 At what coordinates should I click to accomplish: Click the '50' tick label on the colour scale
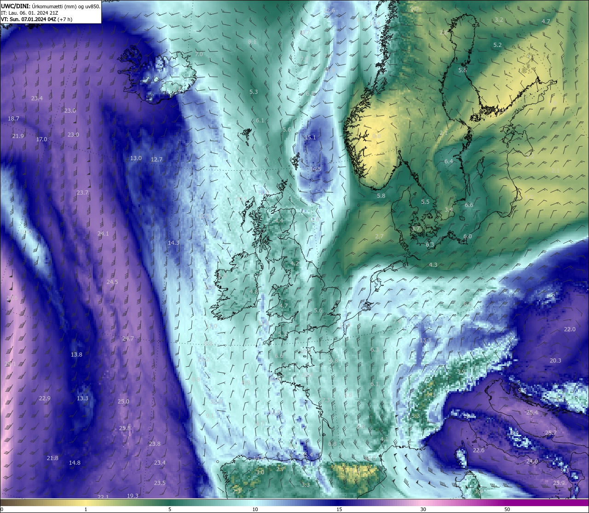tap(507, 509)
